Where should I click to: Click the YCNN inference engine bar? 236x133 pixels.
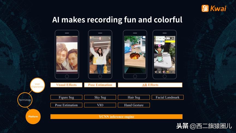point(116,117)
